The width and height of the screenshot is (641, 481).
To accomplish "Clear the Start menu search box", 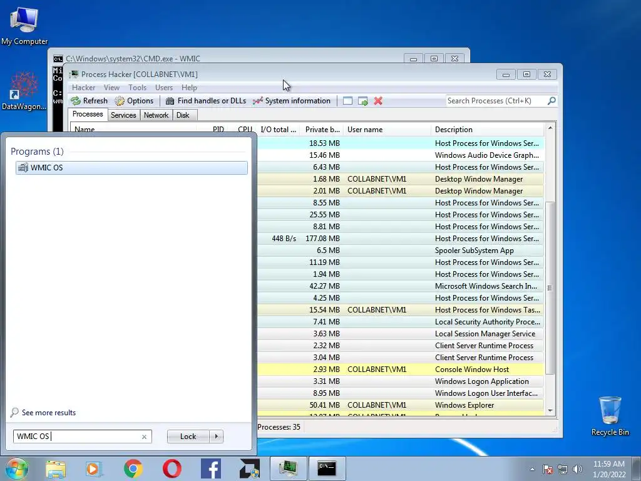I will tap(144, 437).
